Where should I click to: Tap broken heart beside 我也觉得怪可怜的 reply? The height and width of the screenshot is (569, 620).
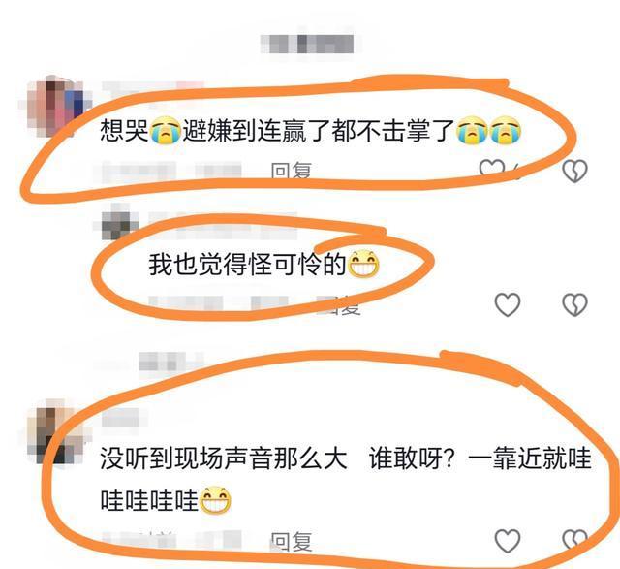[x=574, y=304]
